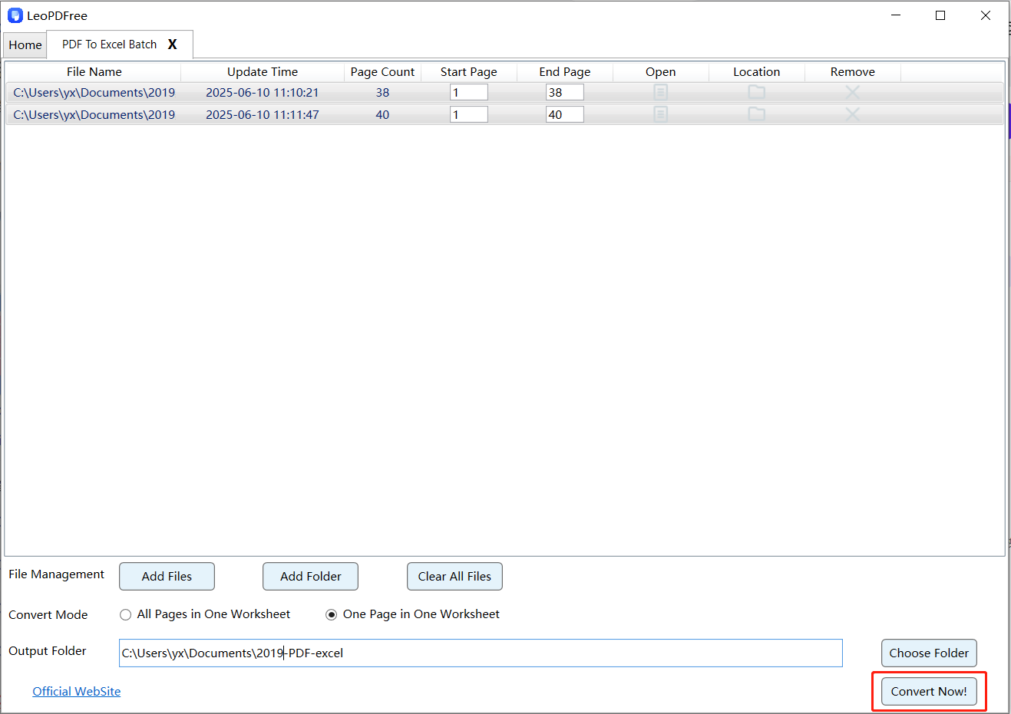Choose a different output folder
The width and height of the screenshot is (1011, 714).
pyautogui.click(x=929, y=653)
